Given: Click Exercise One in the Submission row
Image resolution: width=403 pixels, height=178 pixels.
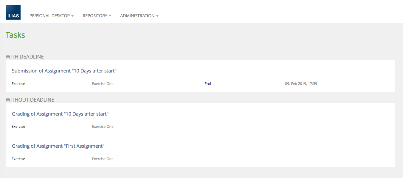Looking at the screenshot, I should point(103,84).
